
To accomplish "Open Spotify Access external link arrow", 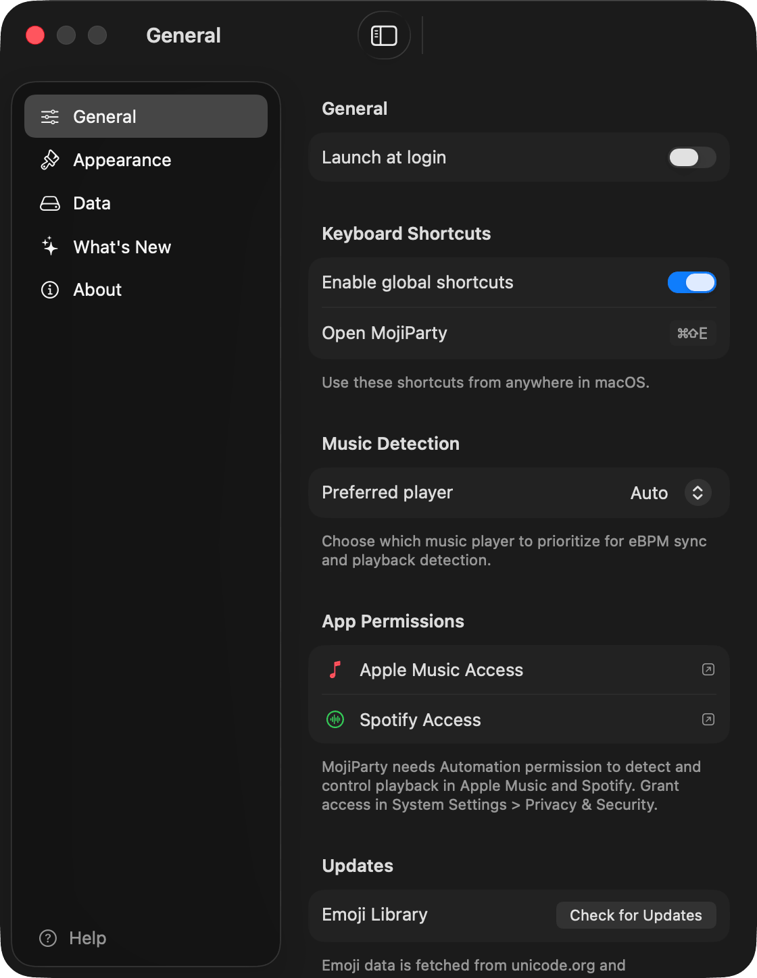I will click(x=708, y=719).
